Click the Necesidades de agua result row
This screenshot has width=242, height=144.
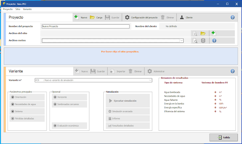193,96
